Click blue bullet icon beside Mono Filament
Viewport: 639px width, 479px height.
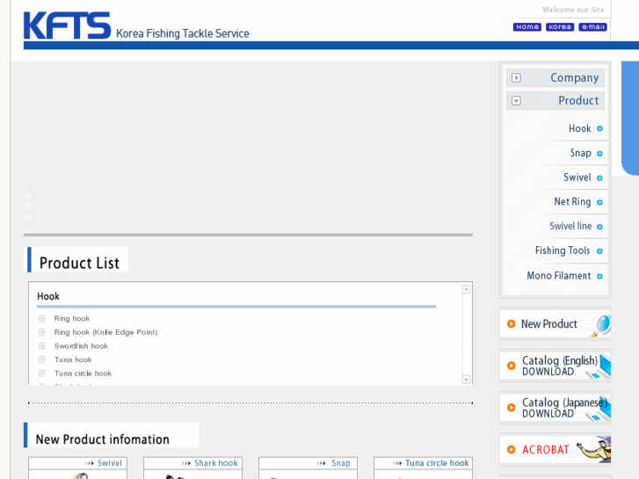click(x=599, y=276)
